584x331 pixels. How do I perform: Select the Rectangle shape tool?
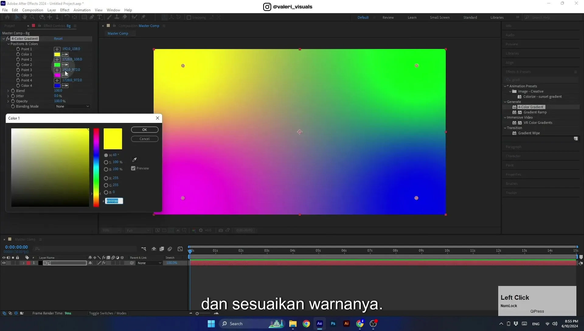[x=84, y=17]
